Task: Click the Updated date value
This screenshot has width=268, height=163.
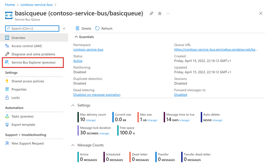Action: pyautogui.click(x=202, y=72)
